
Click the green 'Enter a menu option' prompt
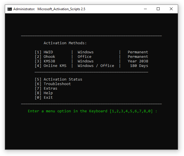(92, 111)
